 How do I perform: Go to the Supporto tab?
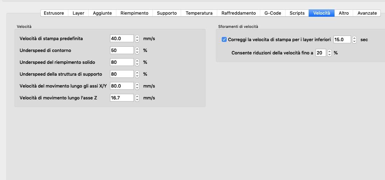167,13
